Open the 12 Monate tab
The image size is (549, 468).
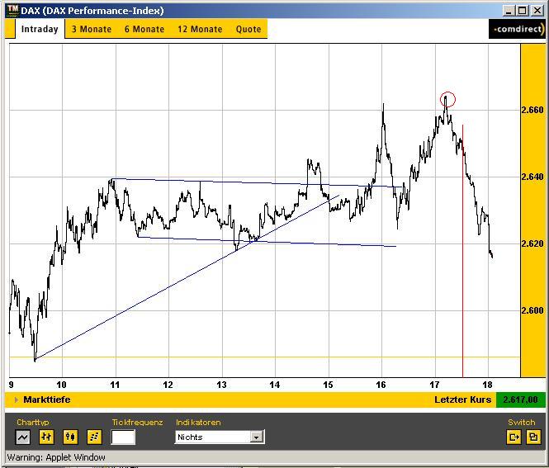coord(200,29)
